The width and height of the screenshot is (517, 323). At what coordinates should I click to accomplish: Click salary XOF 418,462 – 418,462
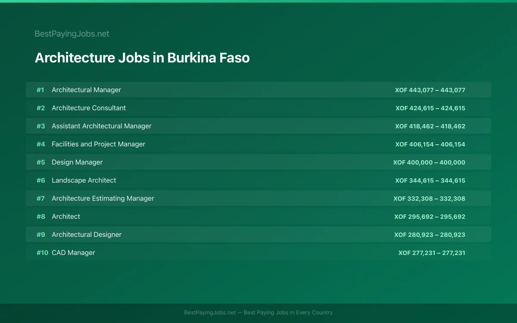430,126
